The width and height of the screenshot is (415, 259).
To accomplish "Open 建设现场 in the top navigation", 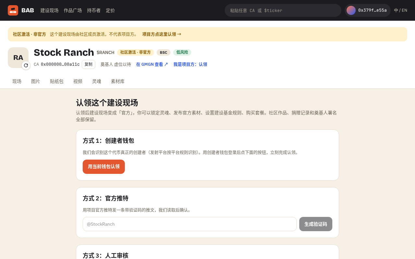I will pyautogui.click(x=50, y=10).
